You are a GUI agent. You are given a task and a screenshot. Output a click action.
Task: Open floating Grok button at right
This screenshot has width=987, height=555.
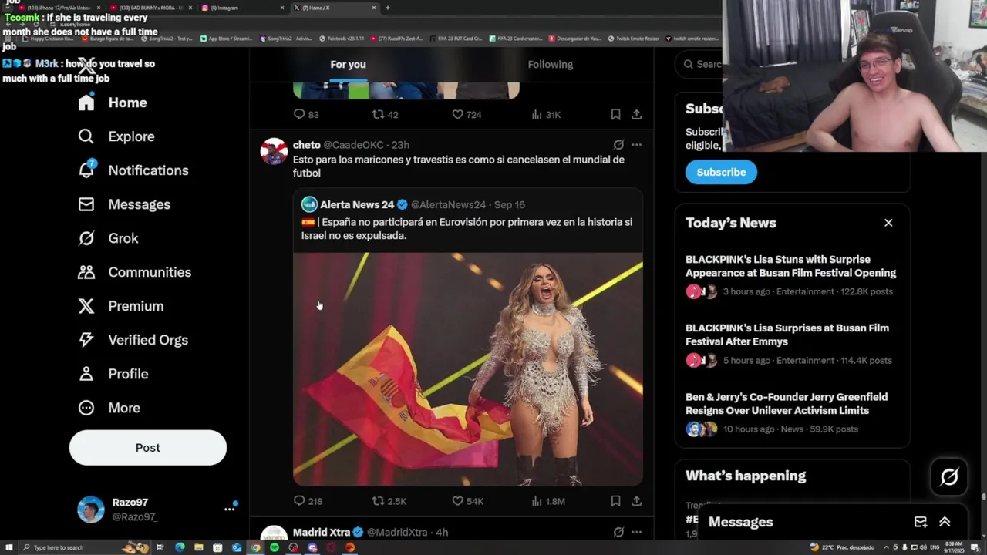point(949,477)
